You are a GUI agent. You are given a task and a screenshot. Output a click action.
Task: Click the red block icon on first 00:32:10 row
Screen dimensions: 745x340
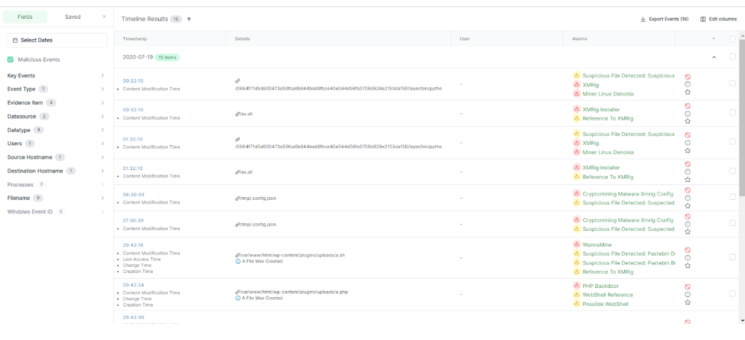[x=687, y=77]
